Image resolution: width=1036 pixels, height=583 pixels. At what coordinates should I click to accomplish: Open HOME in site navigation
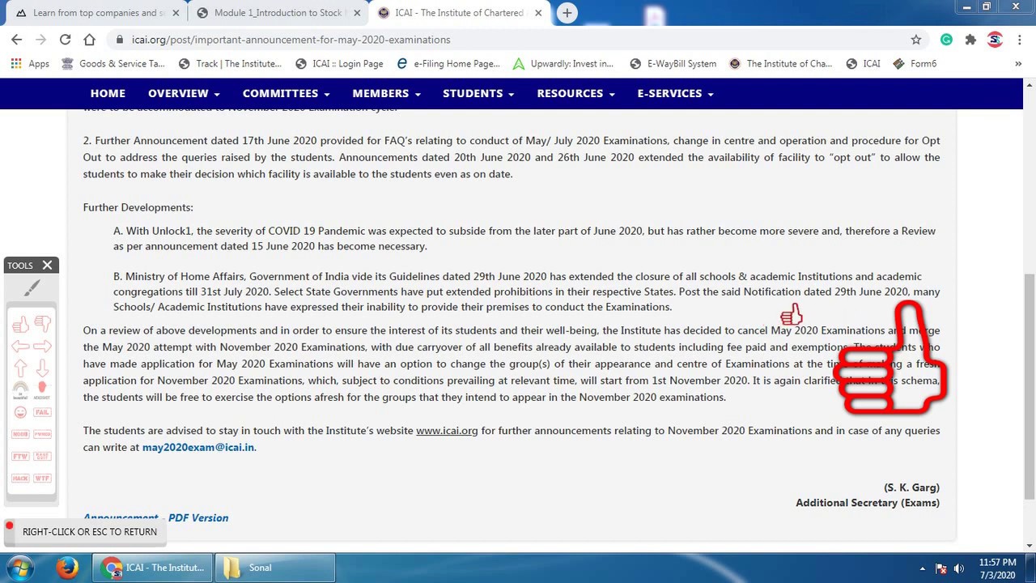108,93
